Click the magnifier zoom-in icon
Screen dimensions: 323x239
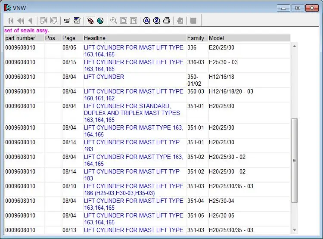point(114,21)
